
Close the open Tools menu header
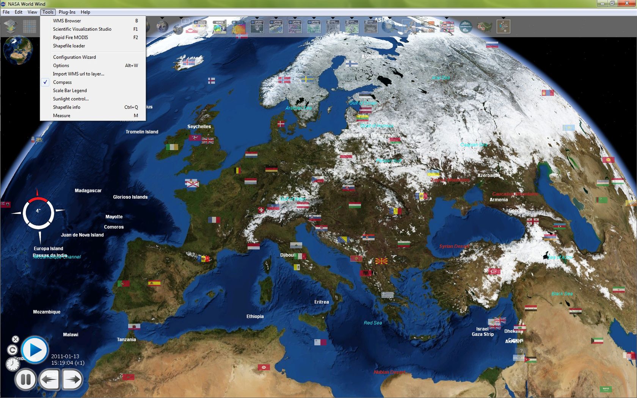(x=48, y=12)
